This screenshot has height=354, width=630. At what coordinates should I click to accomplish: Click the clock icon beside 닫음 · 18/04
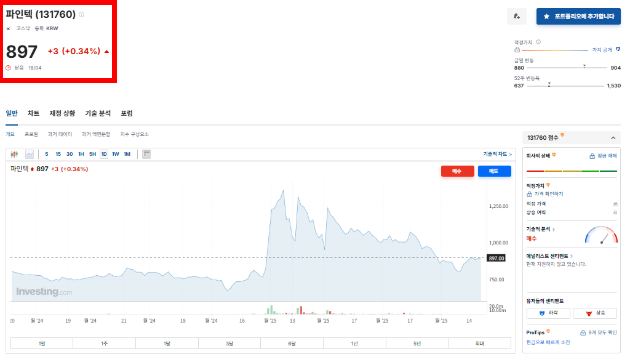pyautogui.click(x=9, y=68)
